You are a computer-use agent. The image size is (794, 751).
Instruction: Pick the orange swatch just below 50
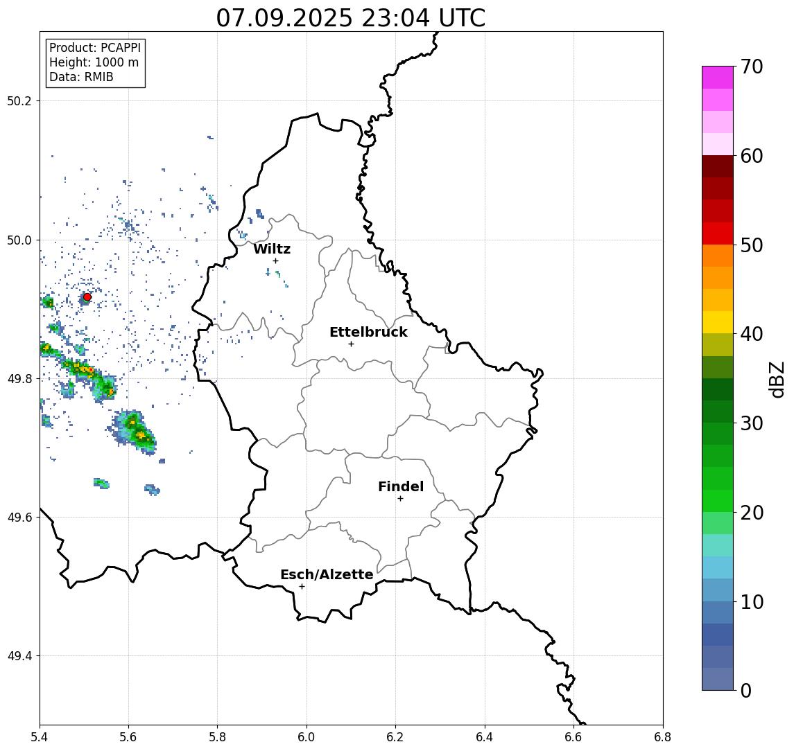coord(718,256)
